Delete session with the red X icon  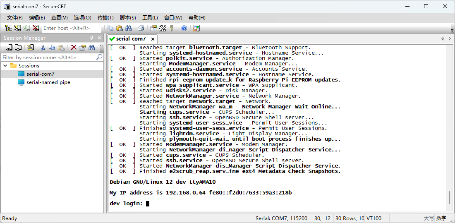pyautogui.click(x=74, y=48)
